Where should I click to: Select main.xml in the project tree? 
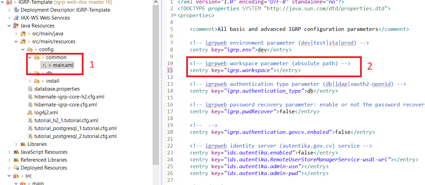(x=63, y=65)
